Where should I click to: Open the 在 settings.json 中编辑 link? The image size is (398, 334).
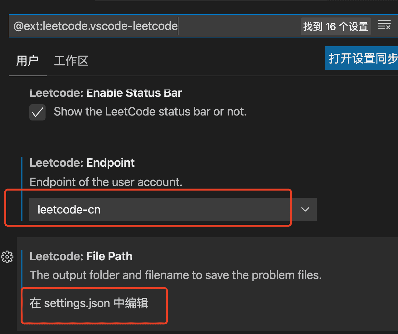(x=89, y=303)
